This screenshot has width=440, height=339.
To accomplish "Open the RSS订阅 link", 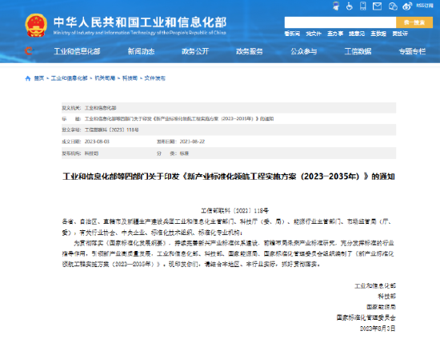I will [x=425, y=6].
